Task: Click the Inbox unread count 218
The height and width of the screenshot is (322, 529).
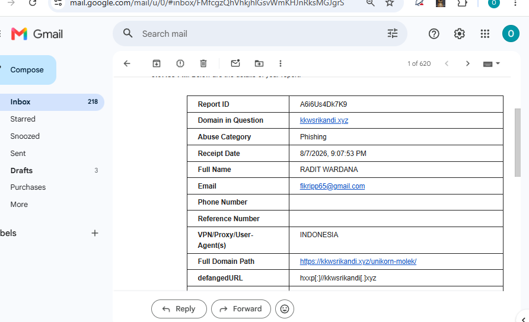Action: (93, 101)
